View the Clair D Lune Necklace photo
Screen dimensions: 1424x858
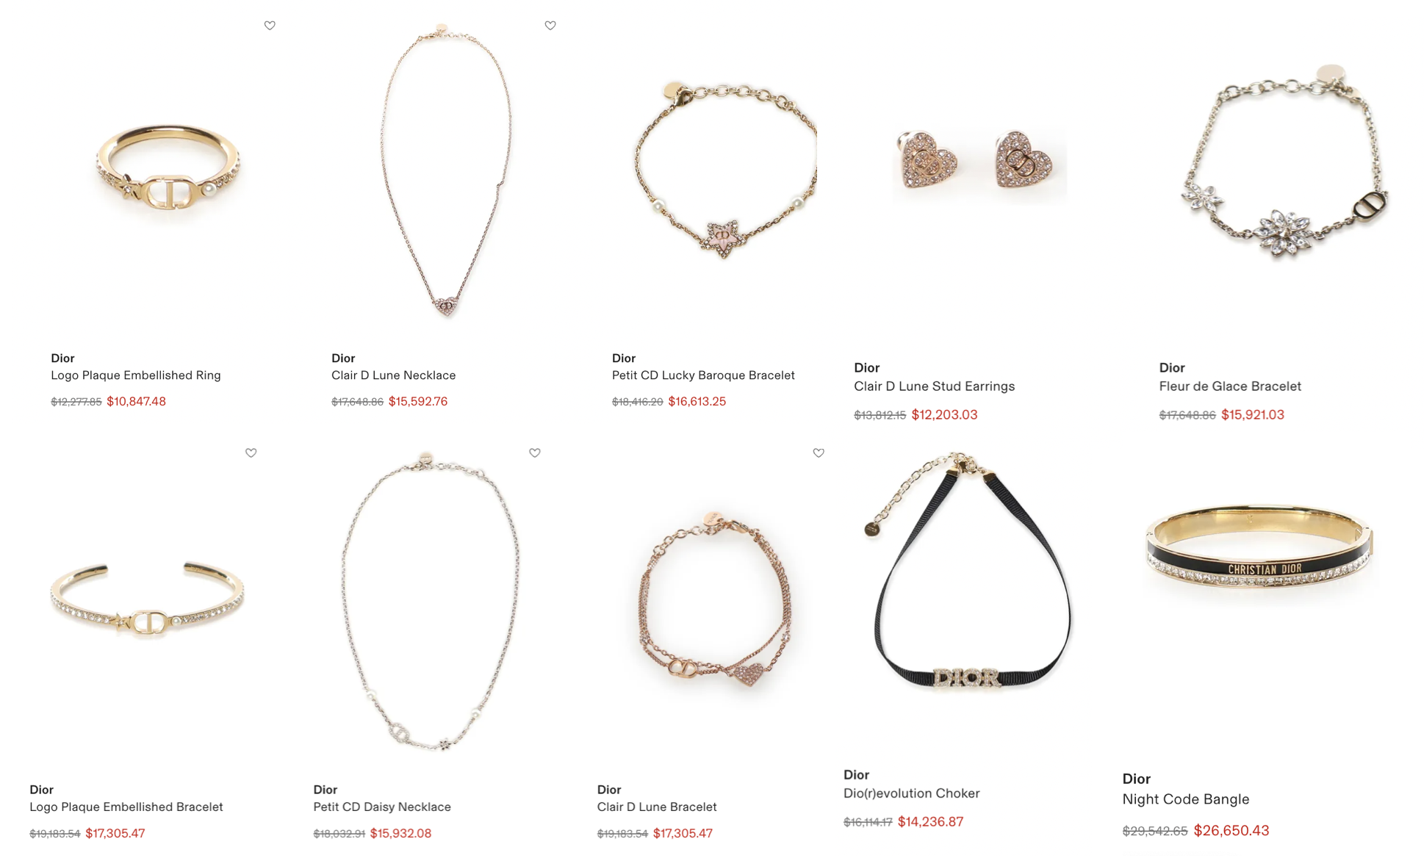(x=446, y=170)
